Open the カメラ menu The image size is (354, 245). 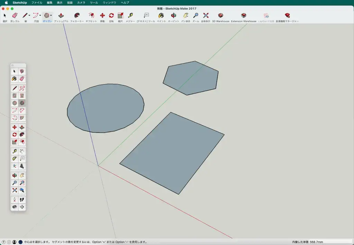(x=81, y=3)
